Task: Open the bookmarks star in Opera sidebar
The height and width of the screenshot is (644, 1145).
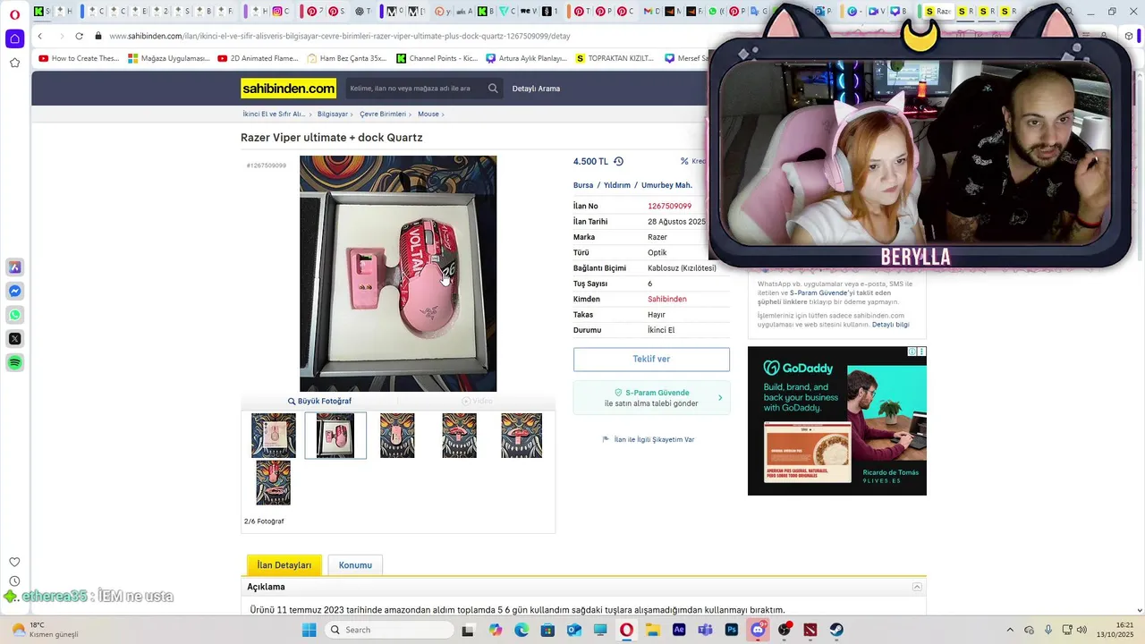Action: click(x=14, y=63)
